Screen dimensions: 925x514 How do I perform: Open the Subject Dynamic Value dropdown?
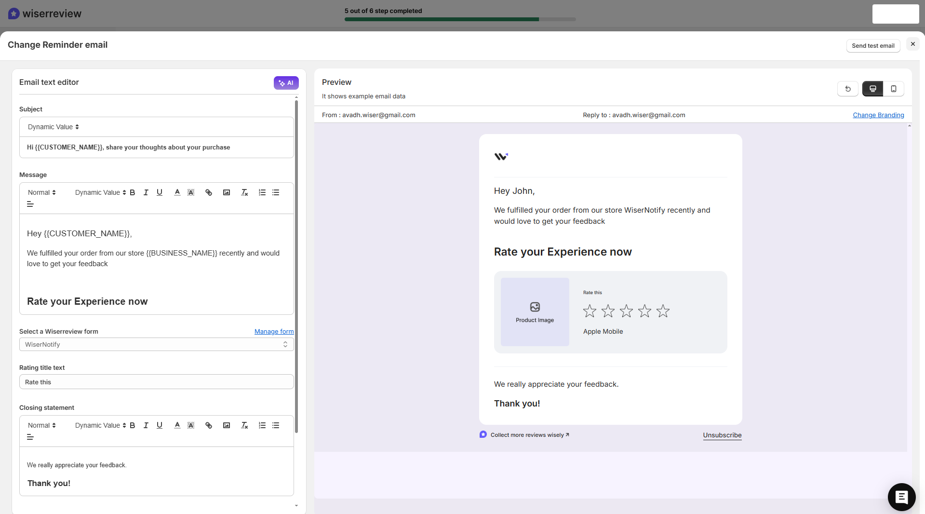tap(52, 127)
